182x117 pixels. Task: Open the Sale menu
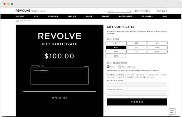point(165,16)
